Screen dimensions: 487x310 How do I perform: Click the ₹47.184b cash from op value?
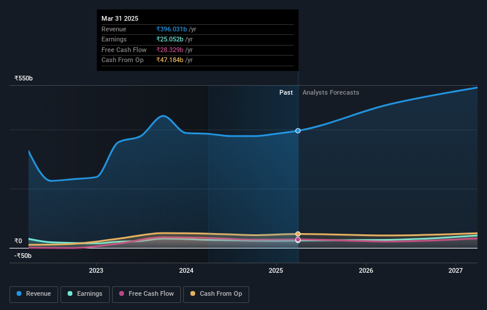[x=170, y=60]
